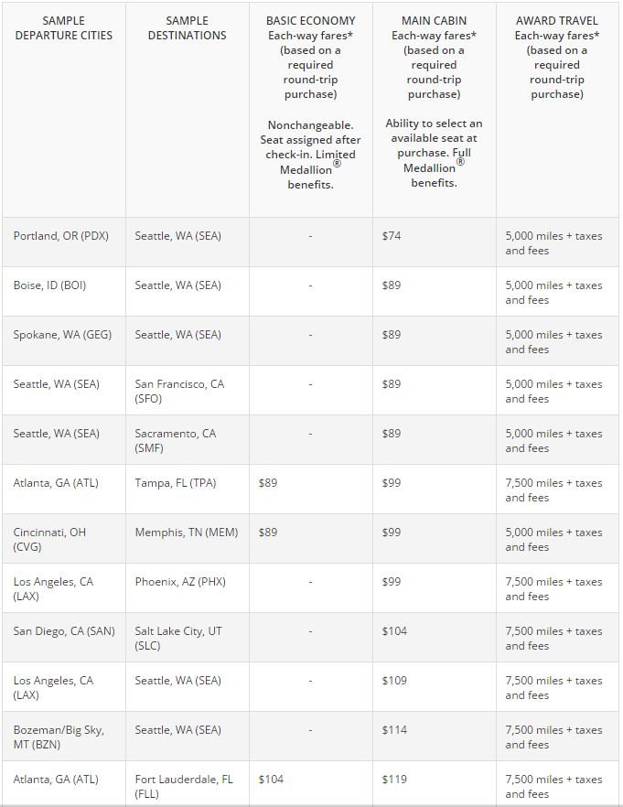Screen dimensions: 623x807
Task: Click the $74 Main Cabin fare
Action: coord(392,236)
